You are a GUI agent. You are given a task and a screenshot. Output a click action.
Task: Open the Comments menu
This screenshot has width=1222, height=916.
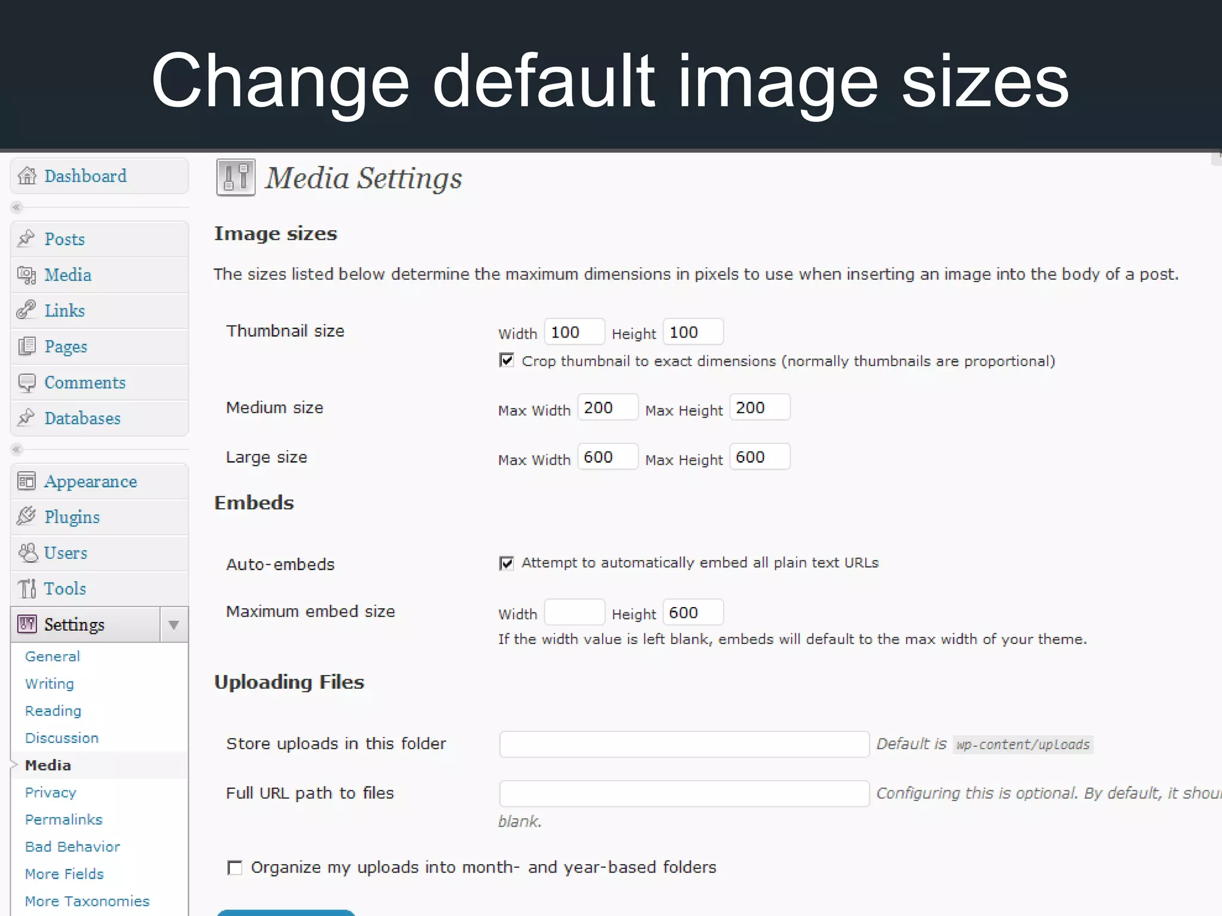coord(100,382)
